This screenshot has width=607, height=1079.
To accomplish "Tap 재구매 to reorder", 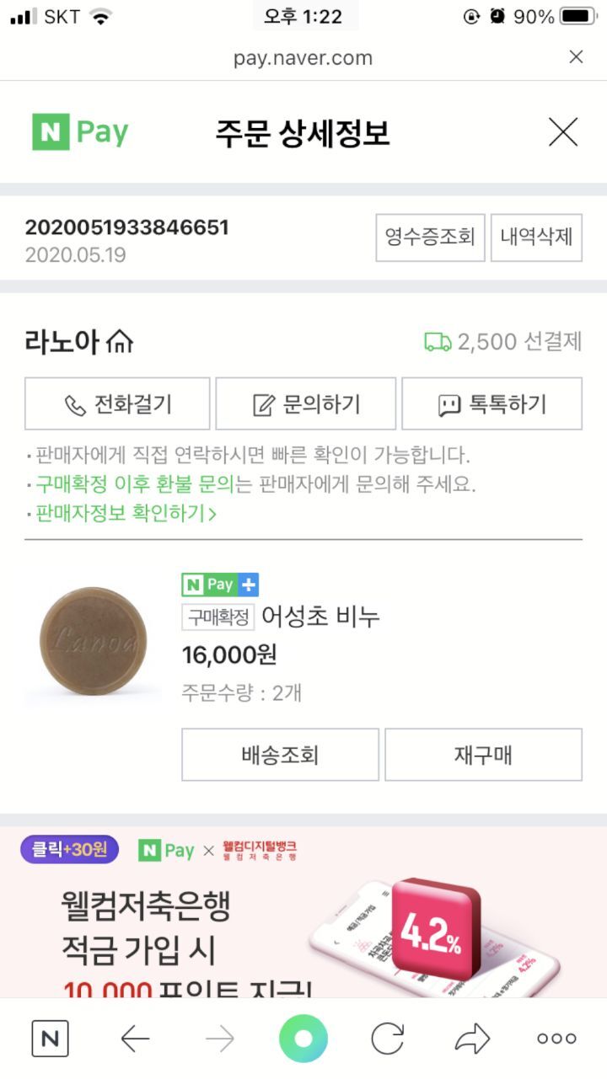I will coord(483,755).
